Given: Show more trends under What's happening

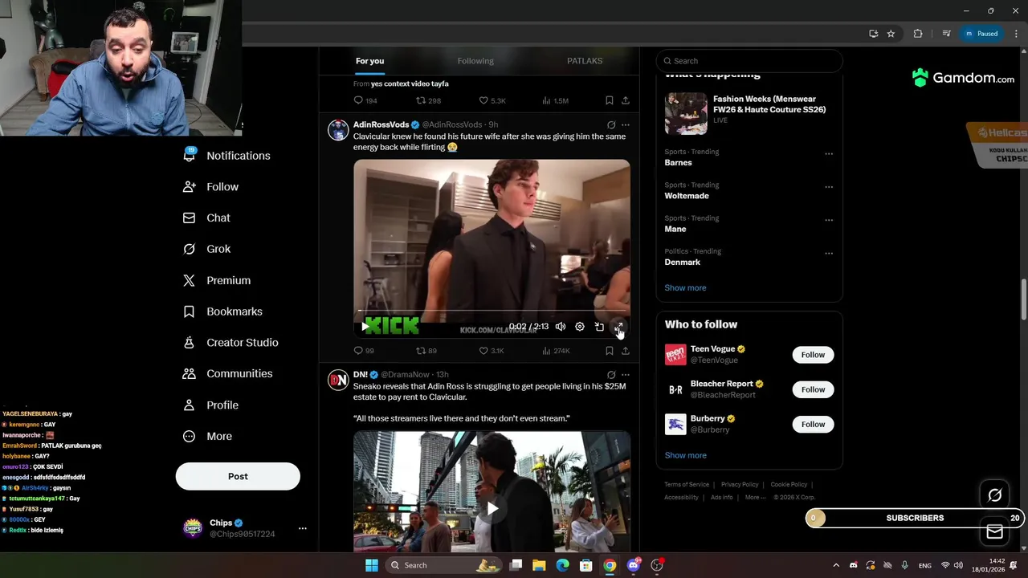Looking at the screenshot, I should click(x=685, y=288).
